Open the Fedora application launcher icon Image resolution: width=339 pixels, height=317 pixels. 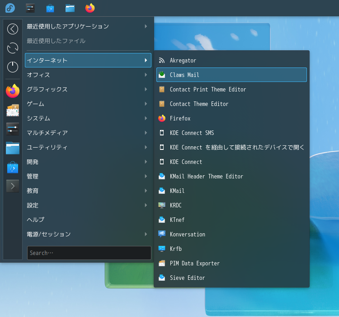[10, 8]
